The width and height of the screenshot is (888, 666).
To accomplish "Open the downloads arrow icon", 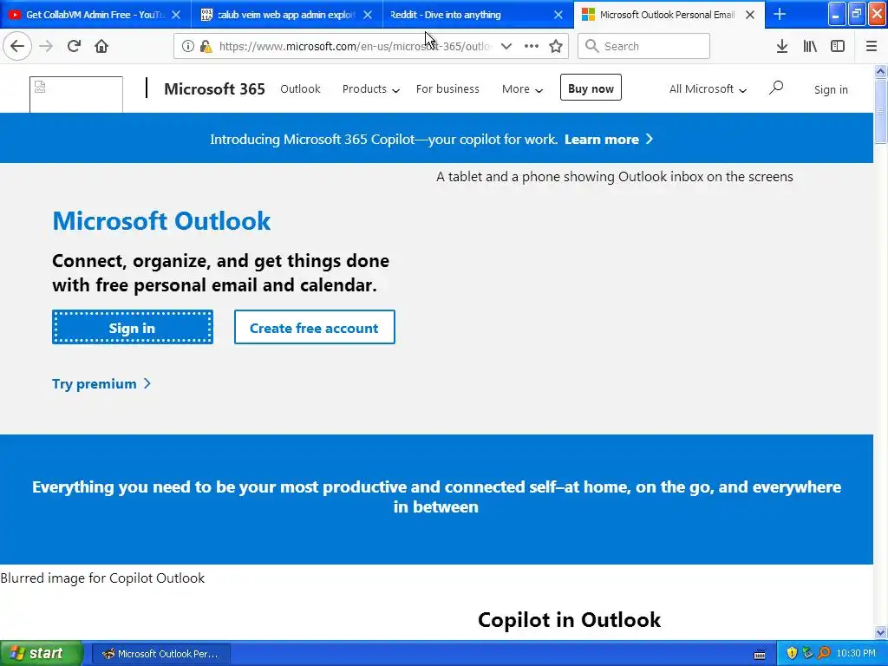I will 782,46.
